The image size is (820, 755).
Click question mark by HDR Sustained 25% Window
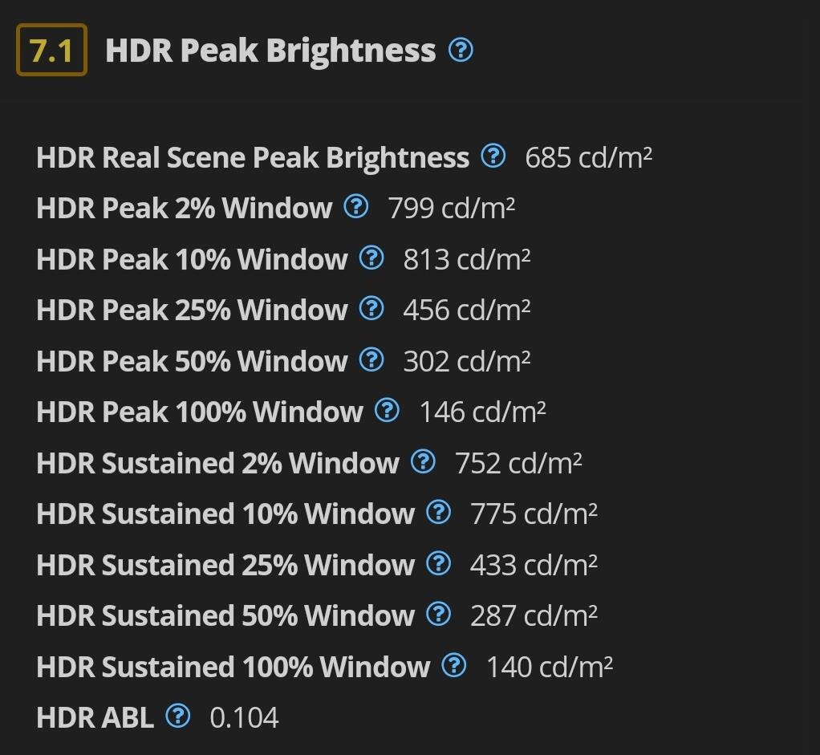tap(439, 563)
